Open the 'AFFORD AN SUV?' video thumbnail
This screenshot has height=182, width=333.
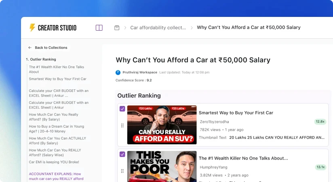click(162, 125)
